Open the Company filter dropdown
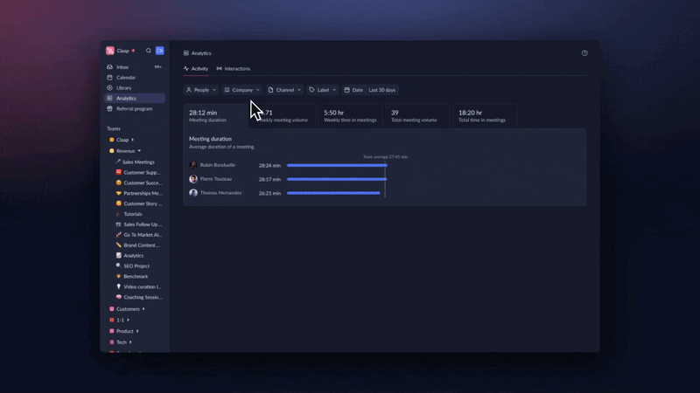The height and width of the screenshot is (393, 700). click(x=242, y=90)
